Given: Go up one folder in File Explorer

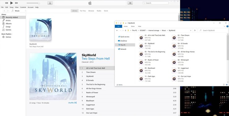Looking at the screenshot, I should coord(125,31).
